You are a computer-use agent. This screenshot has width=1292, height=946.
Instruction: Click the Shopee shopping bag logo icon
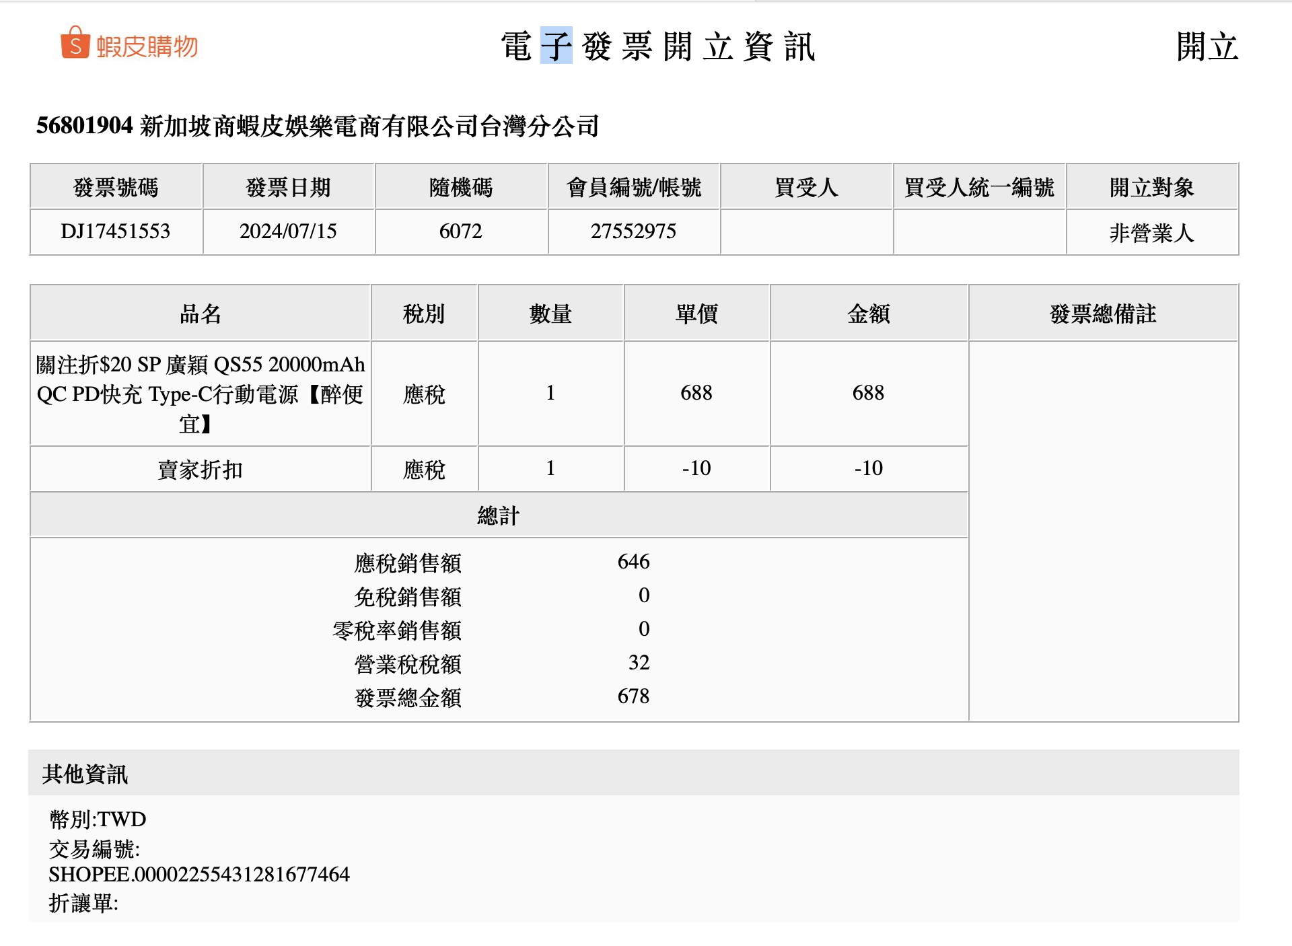pyautogui.click(x=75, y=43)
